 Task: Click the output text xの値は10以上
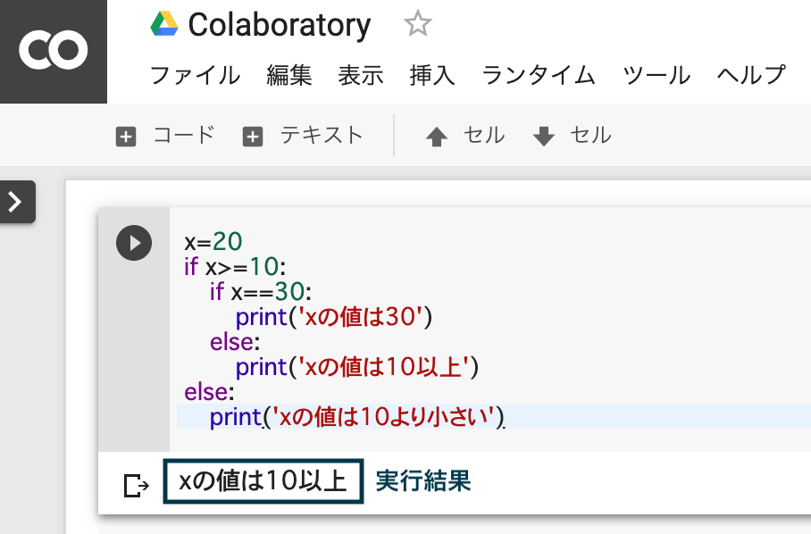point(263,482)
